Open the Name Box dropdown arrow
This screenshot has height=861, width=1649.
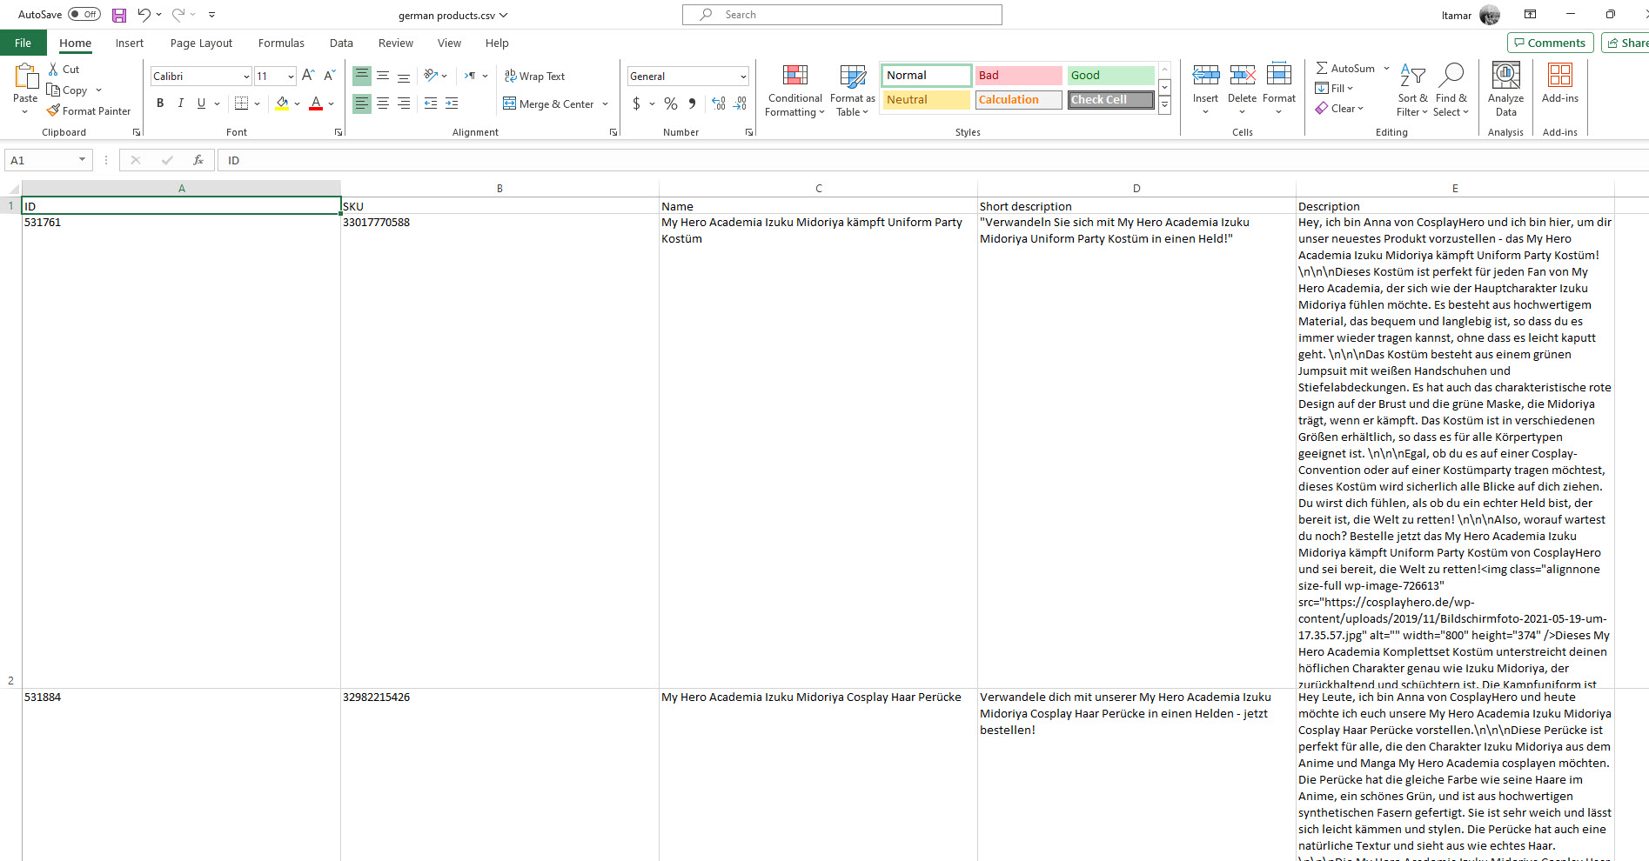coord(82,160)
